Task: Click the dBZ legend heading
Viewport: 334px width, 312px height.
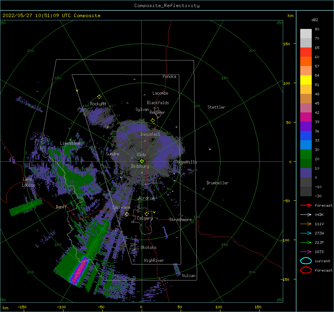Action: pyautogui.click(x=315, y=20)
